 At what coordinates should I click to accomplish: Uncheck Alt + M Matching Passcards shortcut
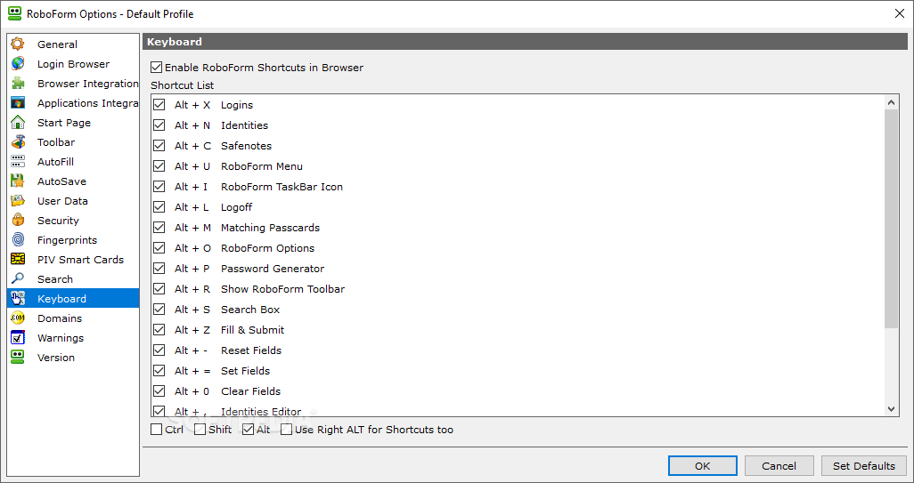[x=159, y=227]
